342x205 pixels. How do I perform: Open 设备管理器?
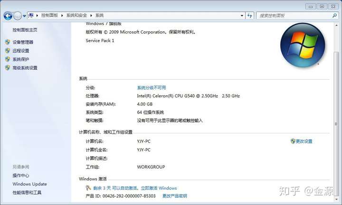click(23, 42)
